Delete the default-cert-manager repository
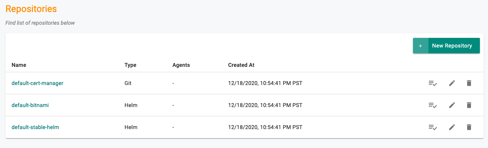 pyautogui.click(x=469, y=83)
